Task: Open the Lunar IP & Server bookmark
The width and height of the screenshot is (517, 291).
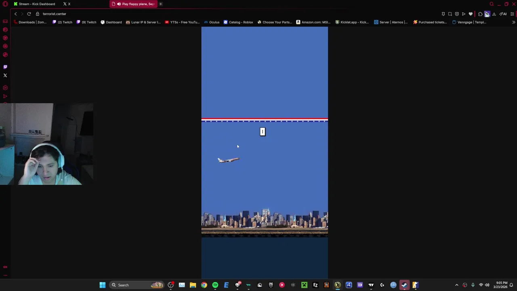Action: pos(143,22)
